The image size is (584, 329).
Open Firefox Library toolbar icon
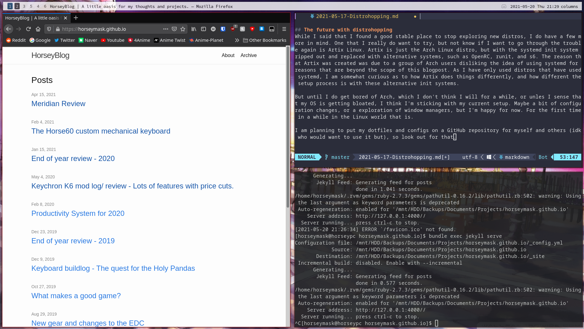pyautogui.click(x=194, y=29)
